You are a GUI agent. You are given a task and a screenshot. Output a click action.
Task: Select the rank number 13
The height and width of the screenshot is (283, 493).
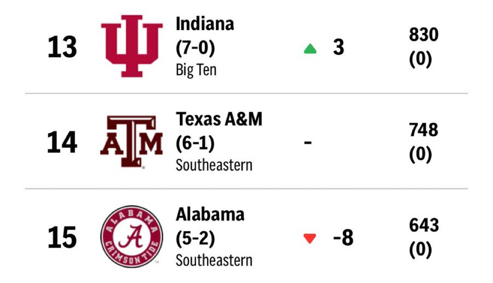62,47
